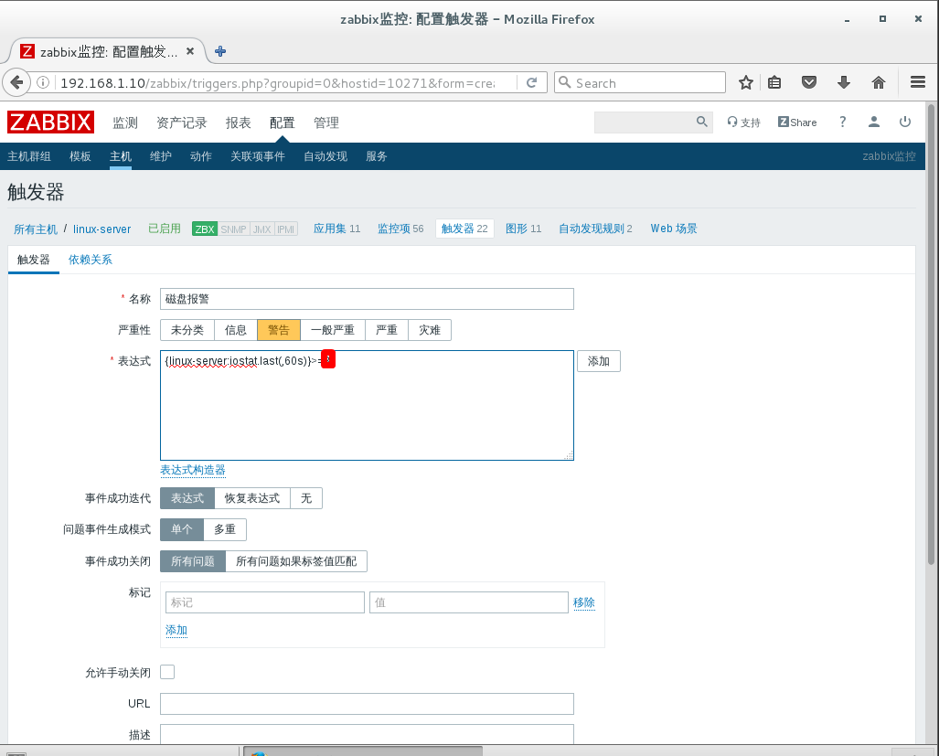
Task: Go to 维护 submenu
Action: click(x=161, y=156)
